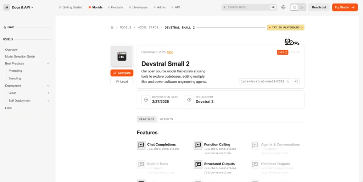
Task: Click the Agents & Conversations feature icon
Action: (255, 145)
